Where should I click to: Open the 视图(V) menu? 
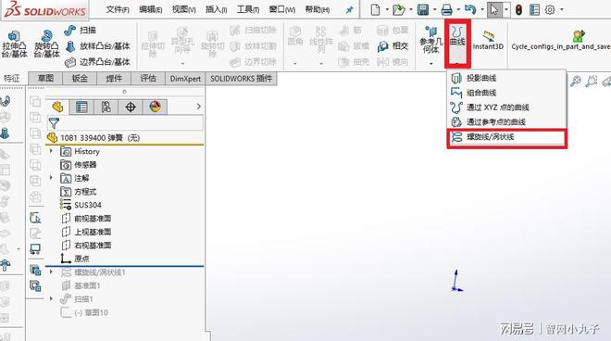click(x=184, y=9)
